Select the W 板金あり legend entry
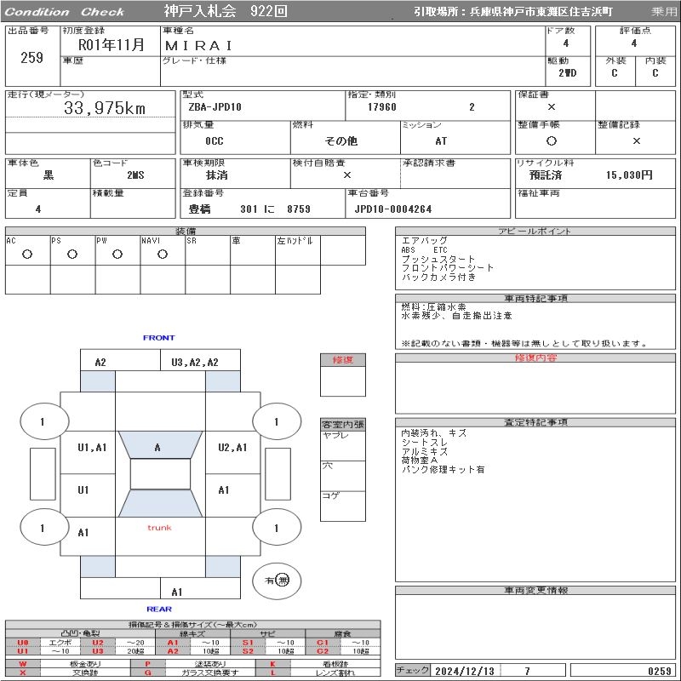This screenshot has height=681, width=681. 67,664
